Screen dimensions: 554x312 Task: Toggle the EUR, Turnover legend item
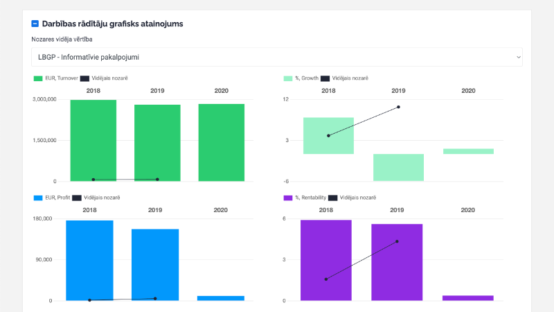[61, 78]
